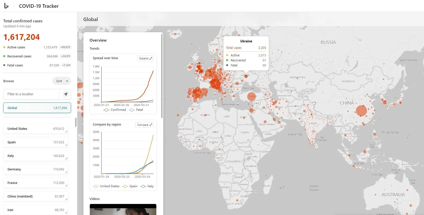Click the Turkey outbreak circle on map
424x215 pixels.
(x=251, y=96)
